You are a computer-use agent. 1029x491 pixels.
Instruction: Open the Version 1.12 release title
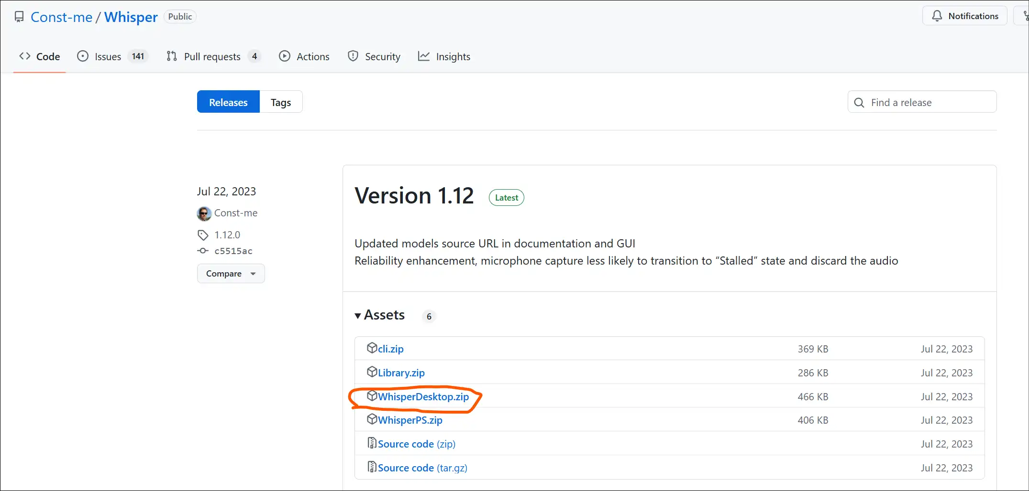click(414, 196)
